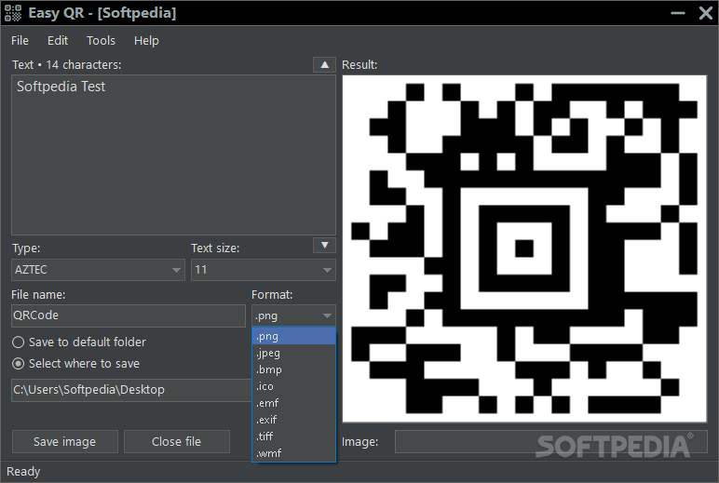Click the Close file button
The width and height of the screenshot is (719, 483).
(177, 442)
